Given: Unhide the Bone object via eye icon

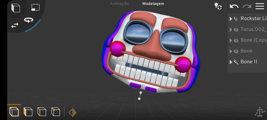Looking at the screenshot, I should tap(236, 51).
